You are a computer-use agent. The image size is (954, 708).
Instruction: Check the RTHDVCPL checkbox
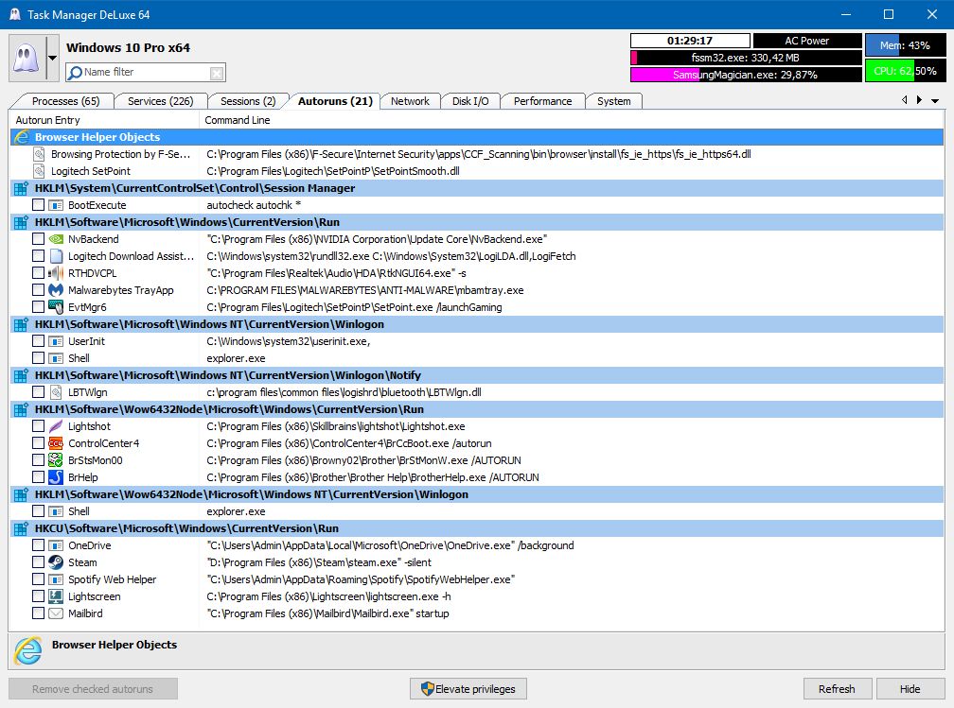pos(38,273)
